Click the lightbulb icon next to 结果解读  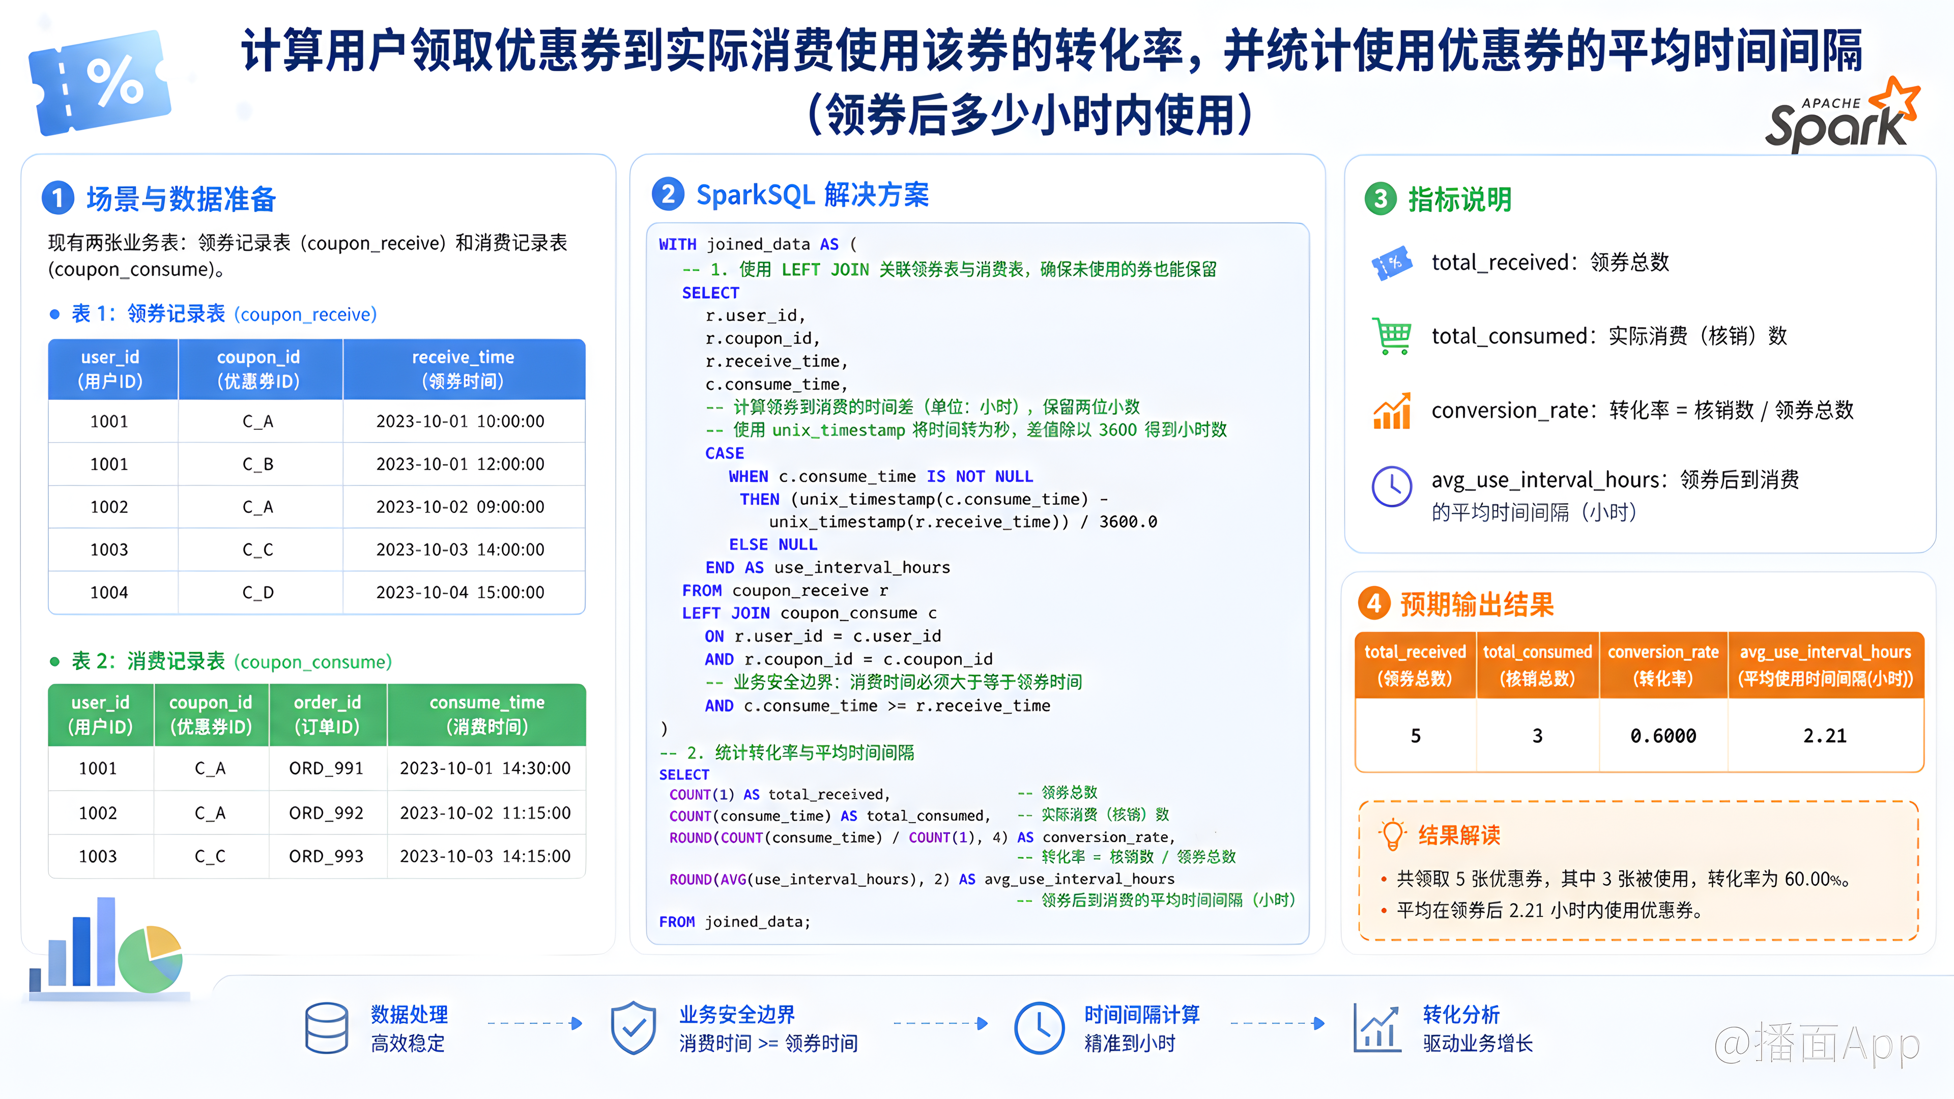pyautogui.click(x=1393, y=835)
